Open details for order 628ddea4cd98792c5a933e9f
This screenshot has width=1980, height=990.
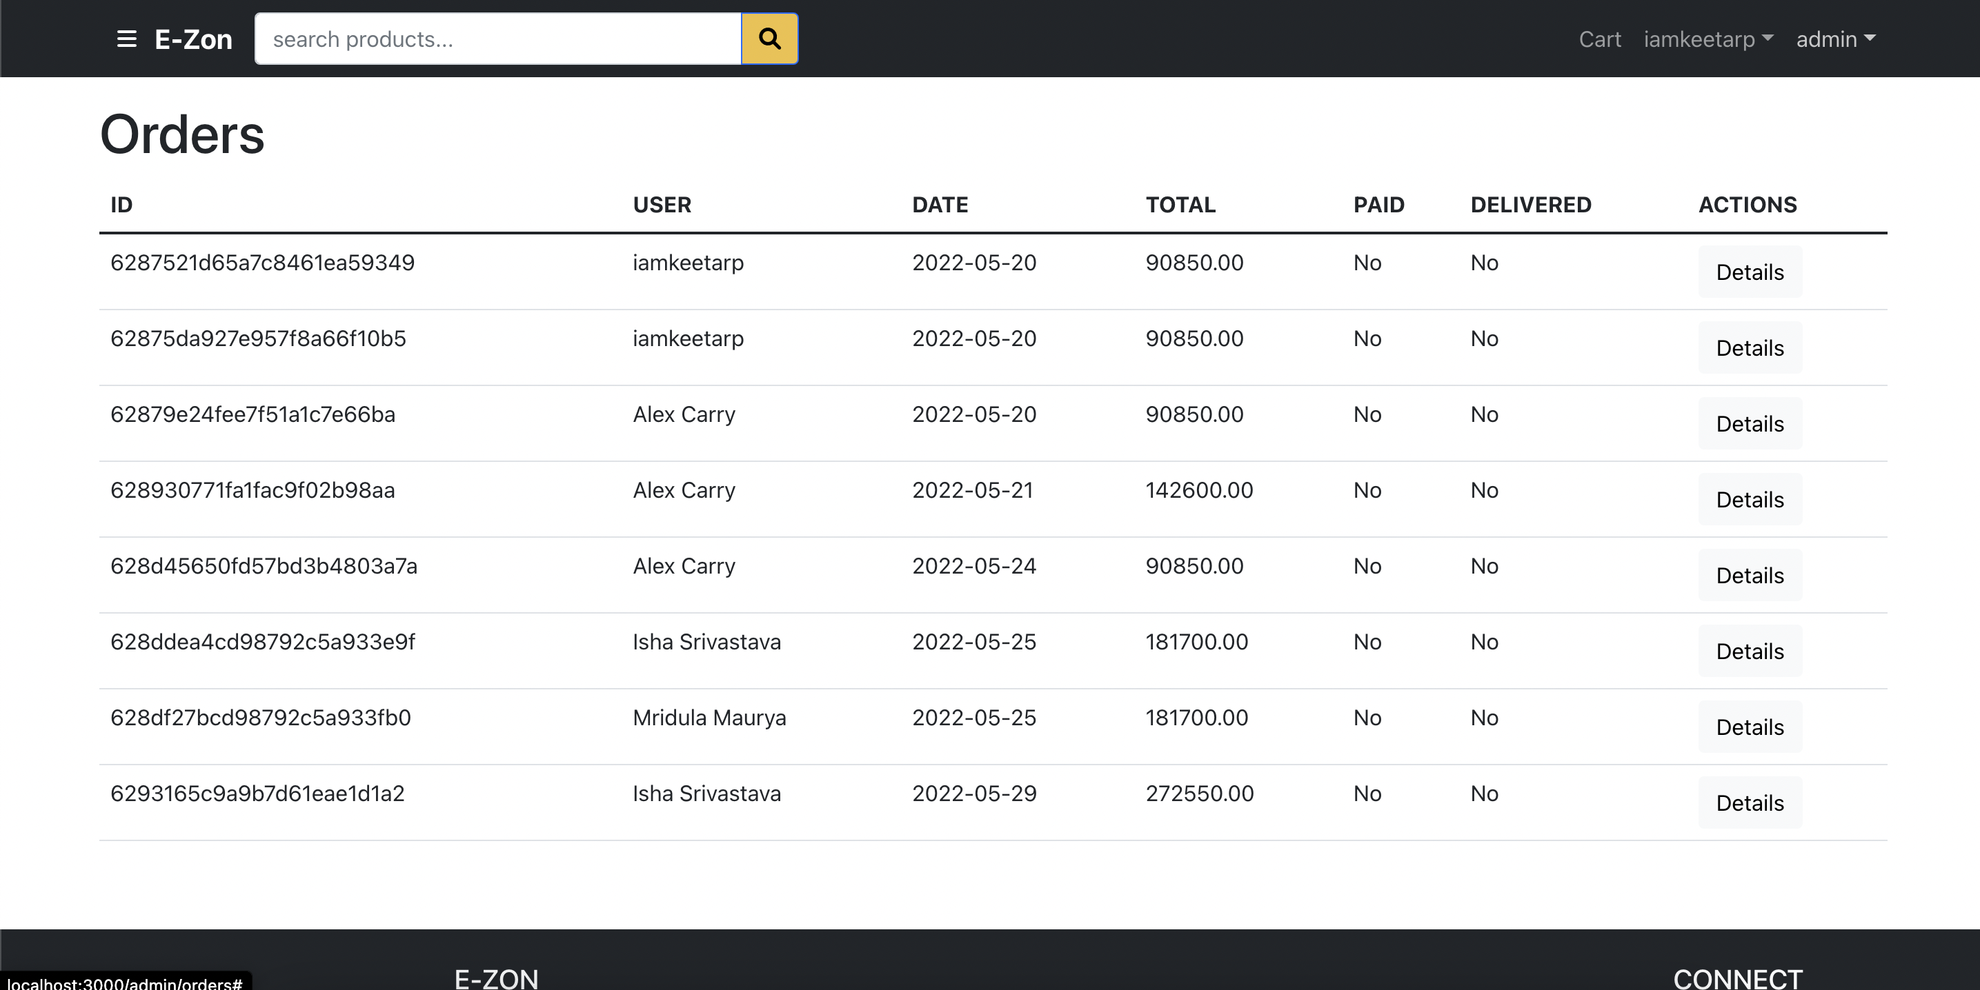click(1750, 651)
